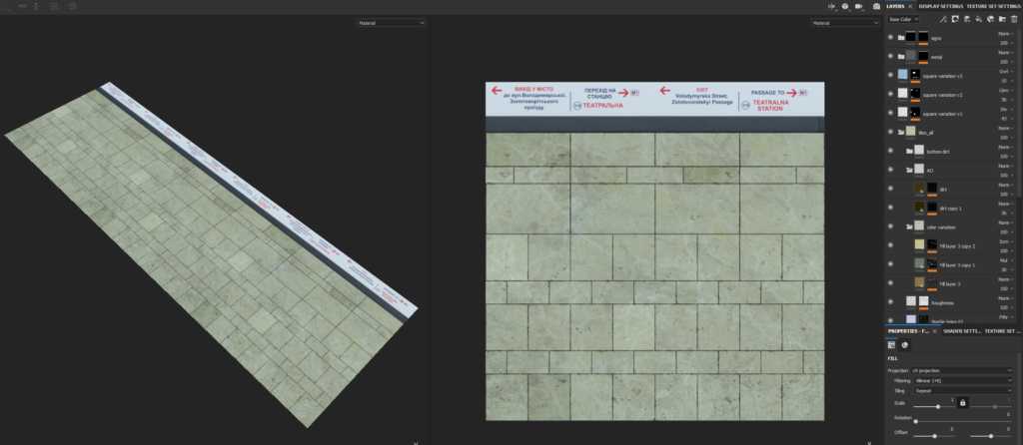Viewport: 1023px width, 445px height.
Task: Add a new folder in Layers
Action: click(x=1001, y=19)
